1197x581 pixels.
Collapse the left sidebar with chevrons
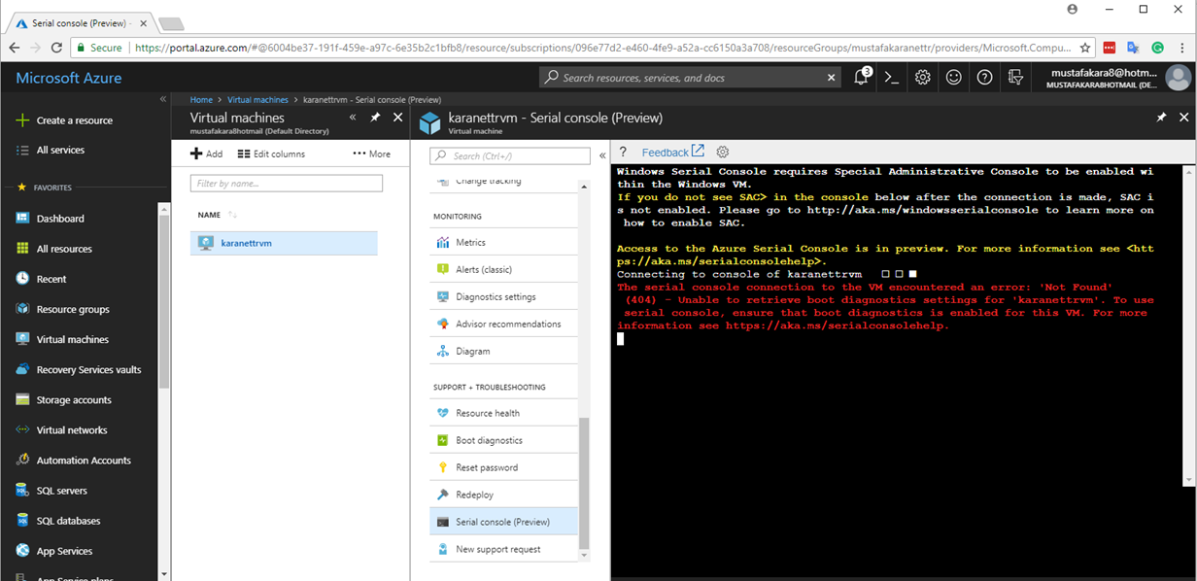tap(163, 99)
